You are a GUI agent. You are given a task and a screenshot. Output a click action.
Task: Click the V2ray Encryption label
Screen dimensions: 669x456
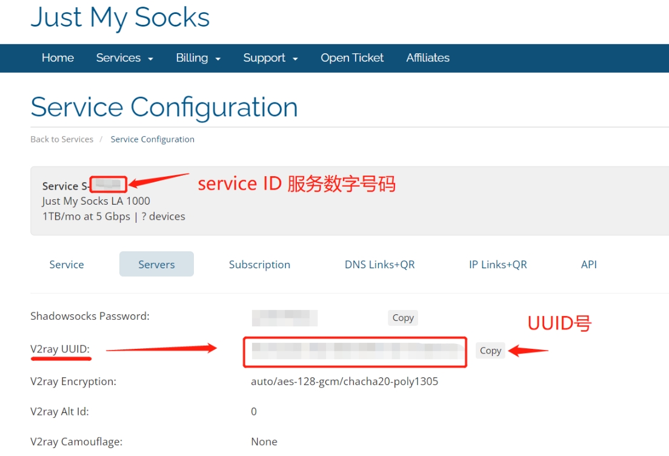click(73, 382)
